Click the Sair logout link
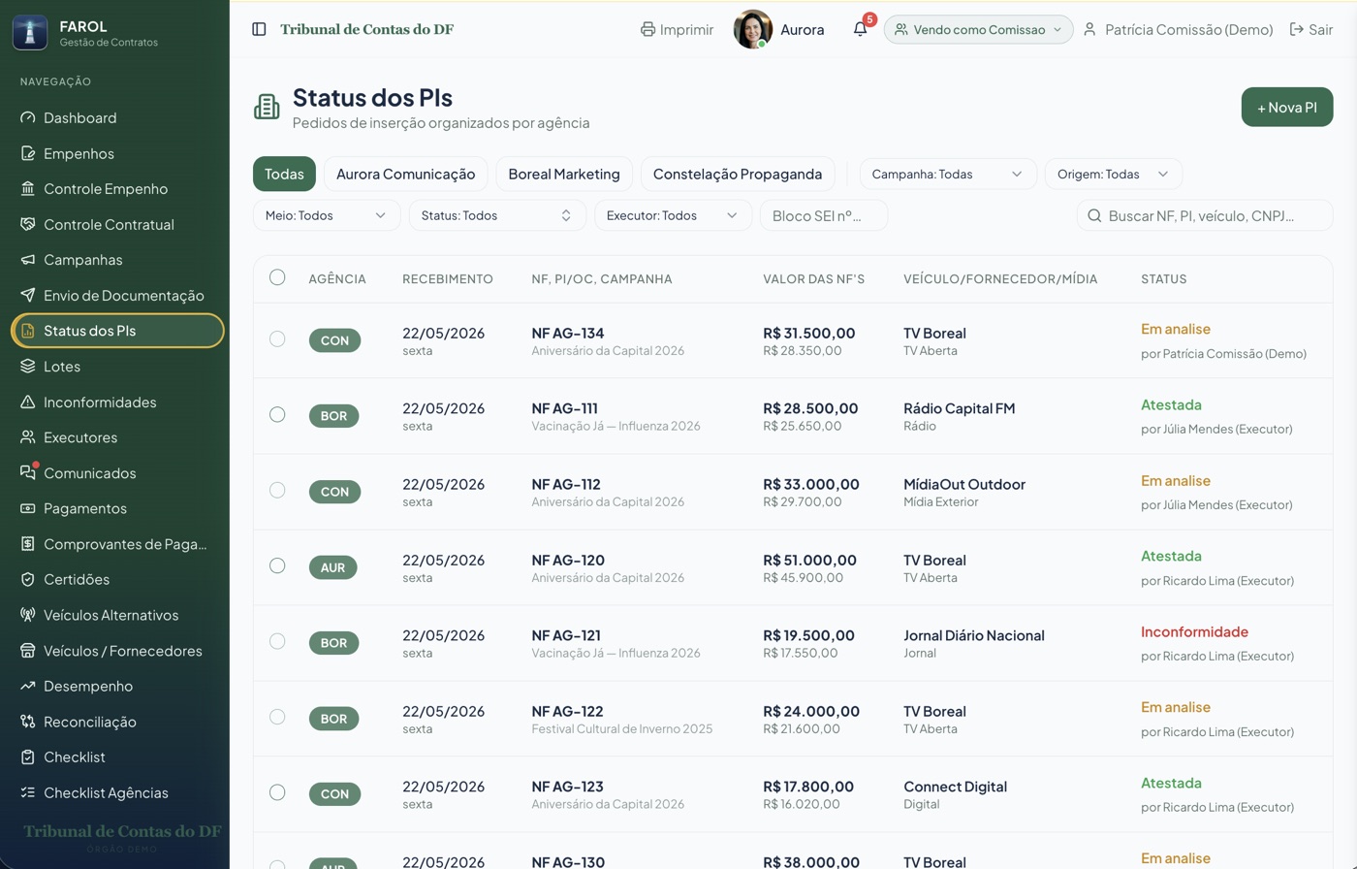 1311,29
